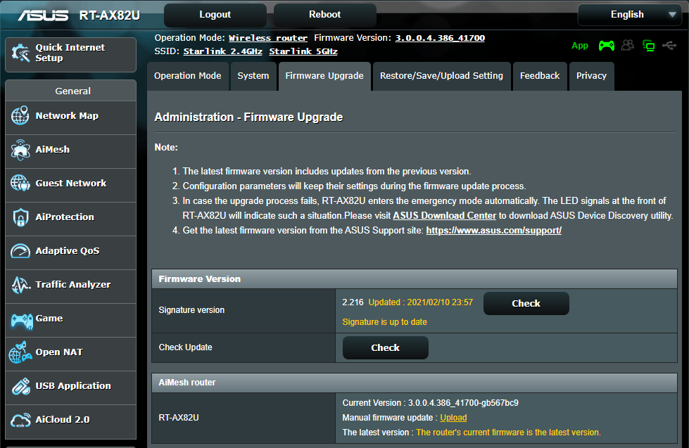Image resolution: width=689 pixels, height=448 pixels.
Task: Click the "Administration - Firmware Upgrade" title
Action: 248,117
